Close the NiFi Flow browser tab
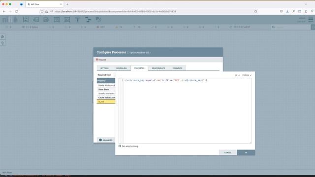 coord(61,4)
